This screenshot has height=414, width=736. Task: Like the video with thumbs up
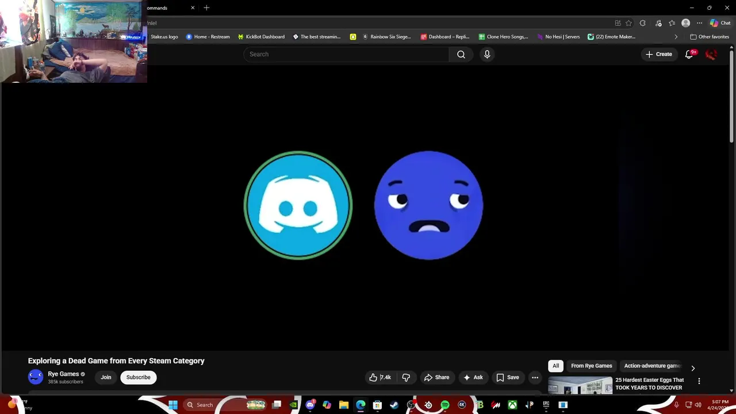coord(380,377)
